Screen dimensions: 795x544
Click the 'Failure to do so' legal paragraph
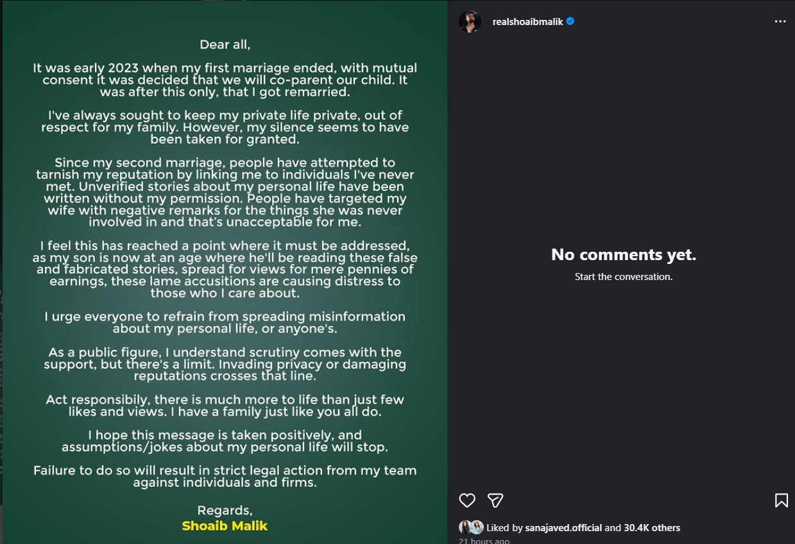pyautogui.click(x=225, y=476)
